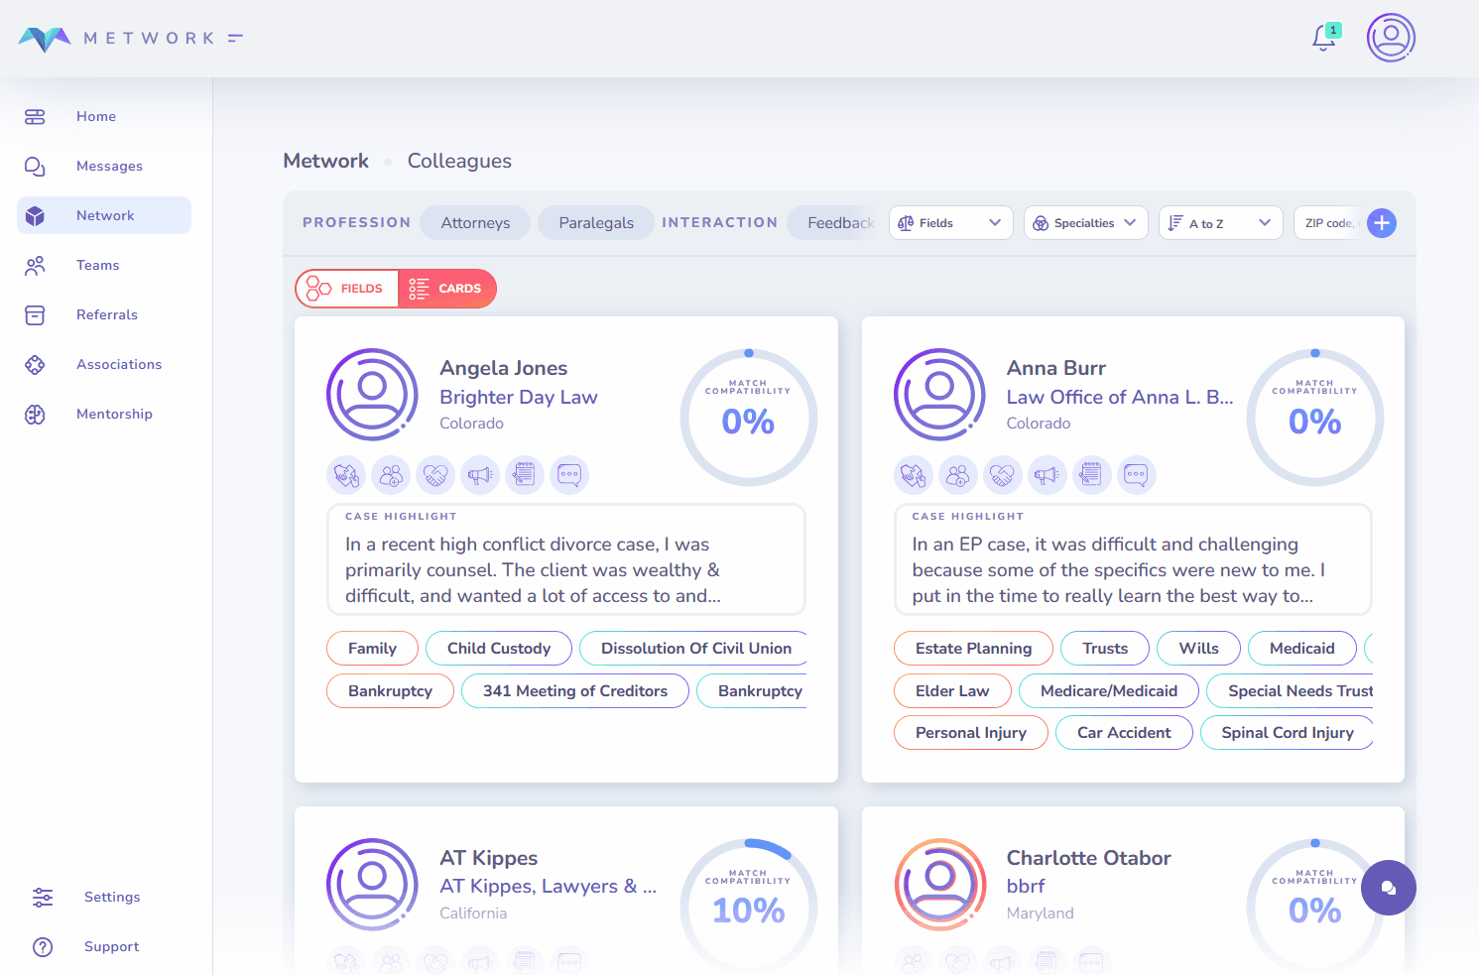This screenshot has width=1479, height=975.
Task: Select the Car Accident tag
Action: tap(1124, 733)
